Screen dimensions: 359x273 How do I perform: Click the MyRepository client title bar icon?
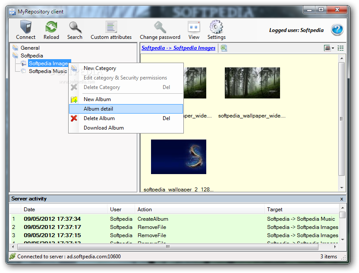(12, 12)
